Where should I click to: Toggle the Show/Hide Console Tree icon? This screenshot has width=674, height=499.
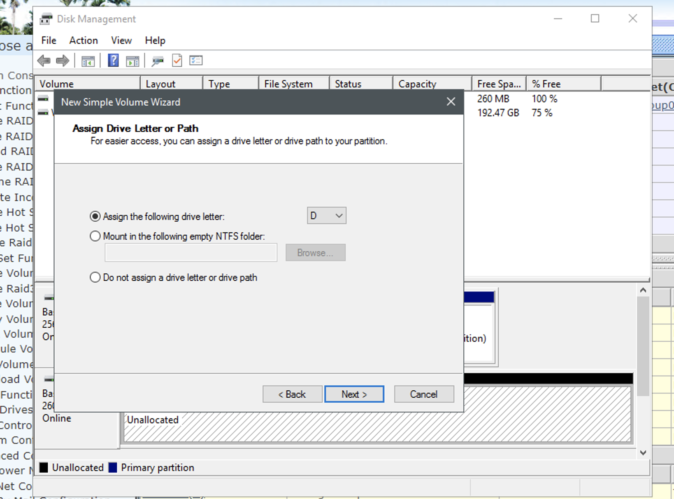(88, 61)
